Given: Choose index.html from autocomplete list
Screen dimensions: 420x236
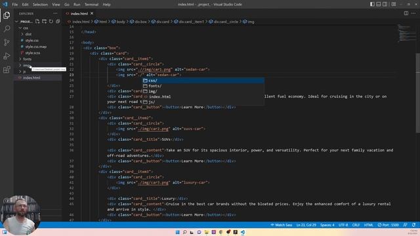Looking at the screenshot, I should point(203,96).
